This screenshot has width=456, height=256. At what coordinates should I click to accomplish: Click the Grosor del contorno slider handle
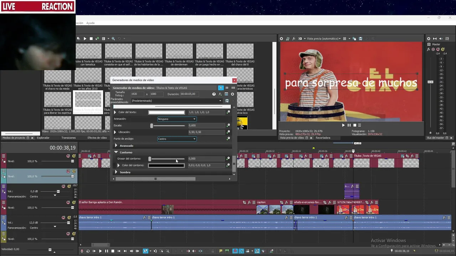tap(150, 159)
